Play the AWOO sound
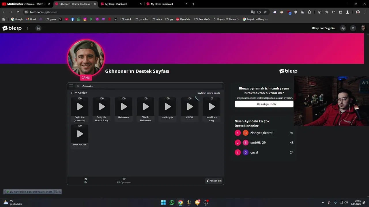This screenshot has width=369, height=207. click(190, 107)
